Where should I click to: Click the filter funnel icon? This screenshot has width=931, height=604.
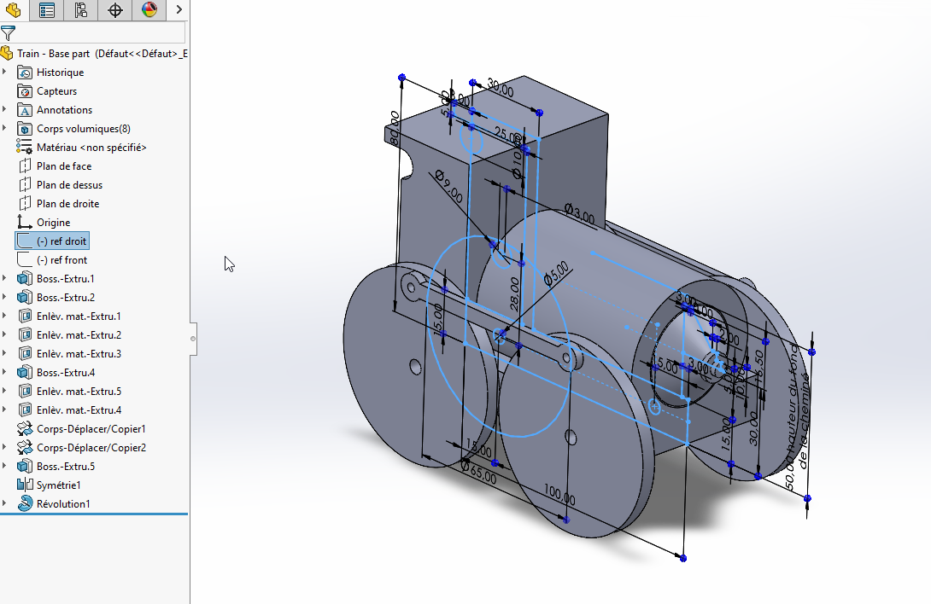pos(8,33)
